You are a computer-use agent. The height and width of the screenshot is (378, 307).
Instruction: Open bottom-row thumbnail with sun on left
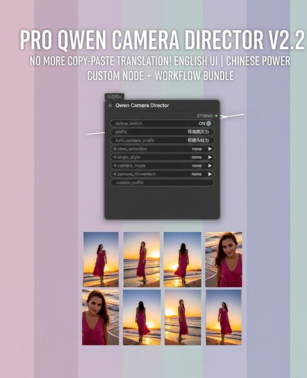pos(183,317)
